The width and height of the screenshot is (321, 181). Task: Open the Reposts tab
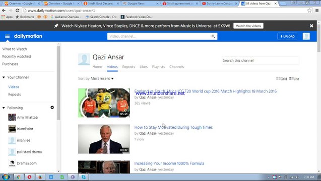pyautogui.click(x=129, y=67)
